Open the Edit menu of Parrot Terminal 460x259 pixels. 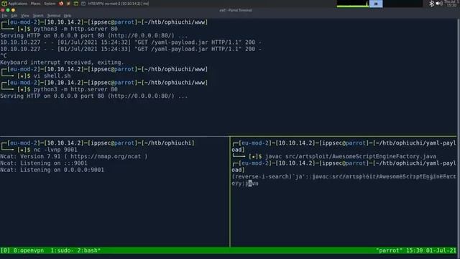pos(14,16)
